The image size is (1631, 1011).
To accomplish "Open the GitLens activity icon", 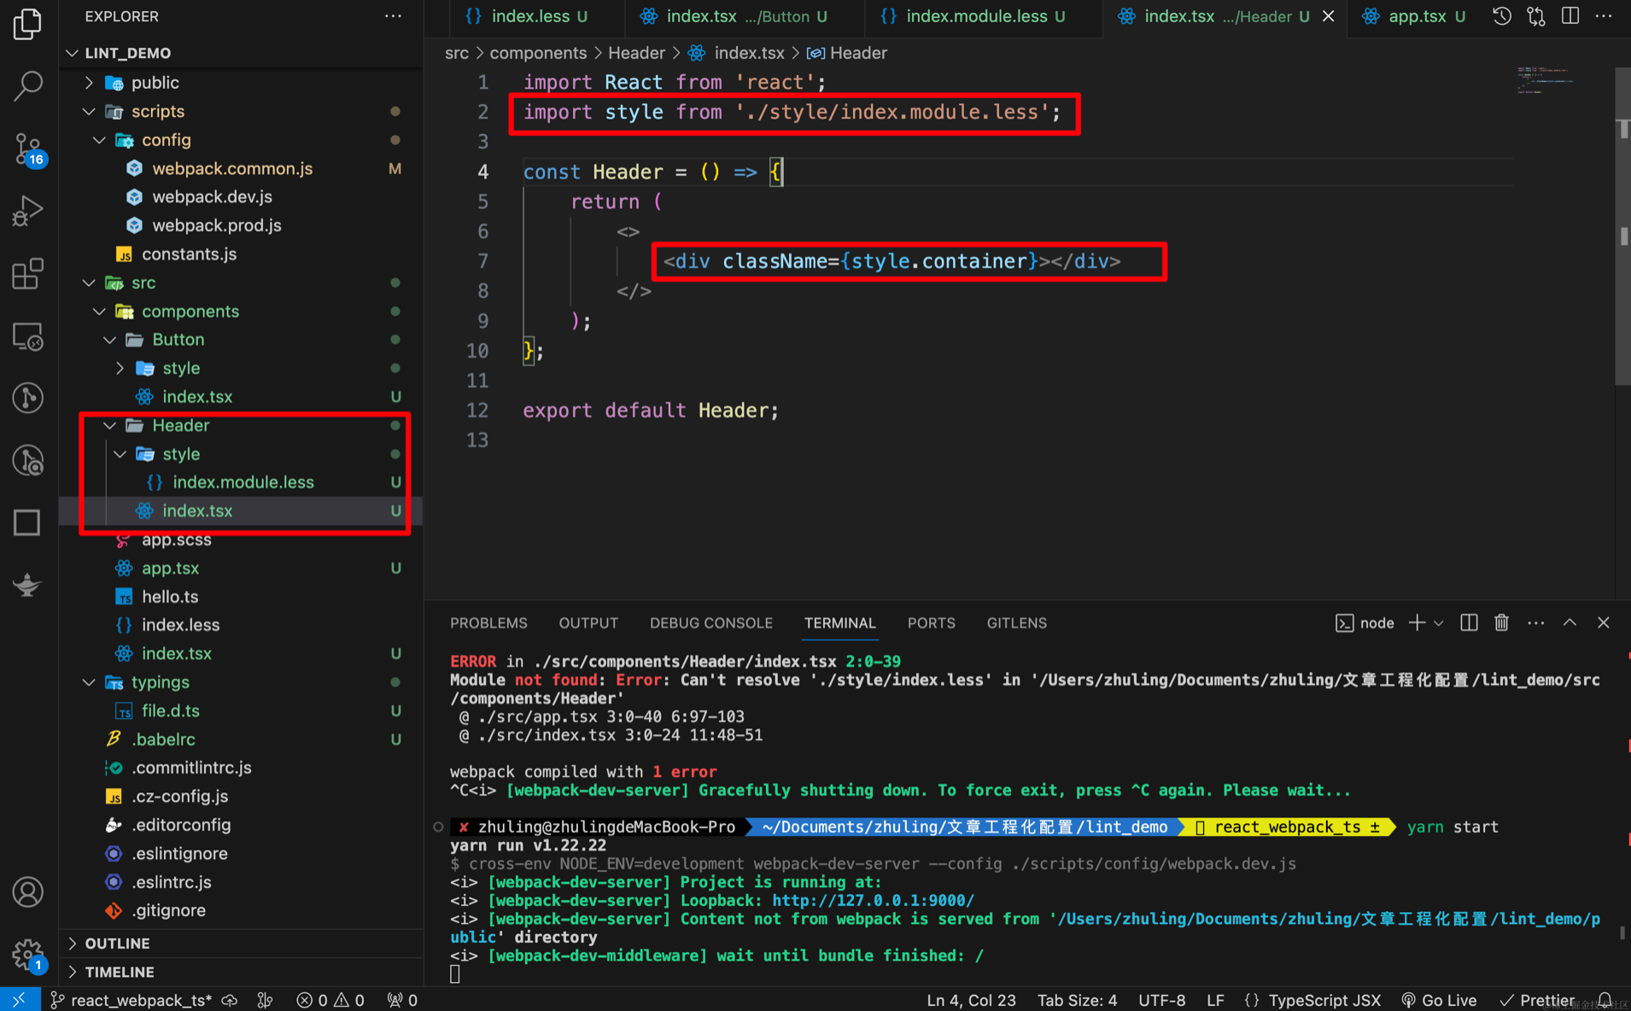I will click(x=27, y=398).
